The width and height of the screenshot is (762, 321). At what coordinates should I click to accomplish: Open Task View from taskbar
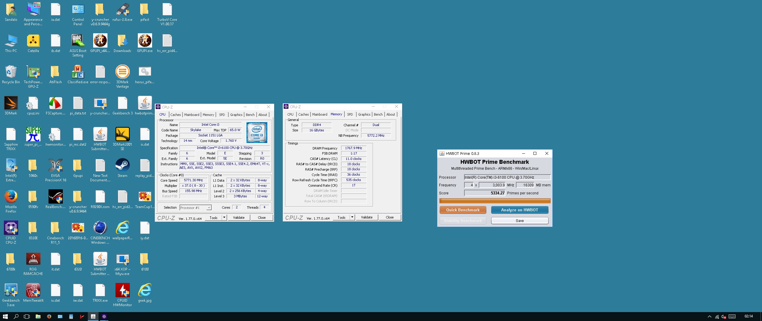pos(27,317)
